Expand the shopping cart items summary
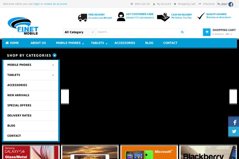The image size is (239, 159). pyautogui.click(x=222, y=34)
